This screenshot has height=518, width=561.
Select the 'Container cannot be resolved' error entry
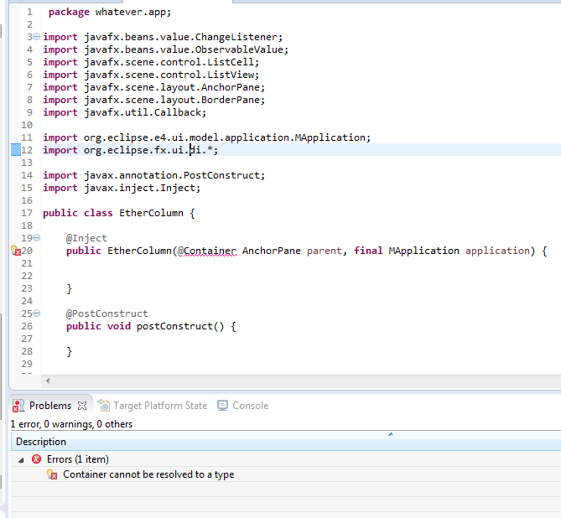pyautogui.click(x=148, y=474)
